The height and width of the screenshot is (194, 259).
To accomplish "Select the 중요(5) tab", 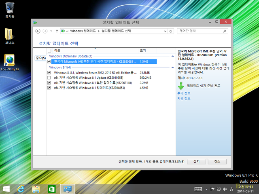I will (40, 58).
